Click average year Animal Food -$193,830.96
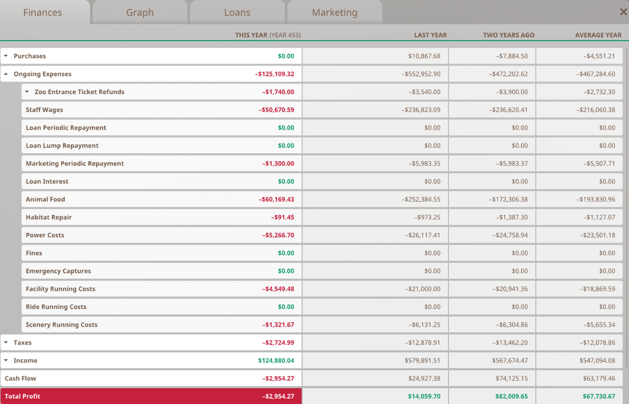Image resolution: width=629 pixels, height=404 pixels. [x=596, y=199]
